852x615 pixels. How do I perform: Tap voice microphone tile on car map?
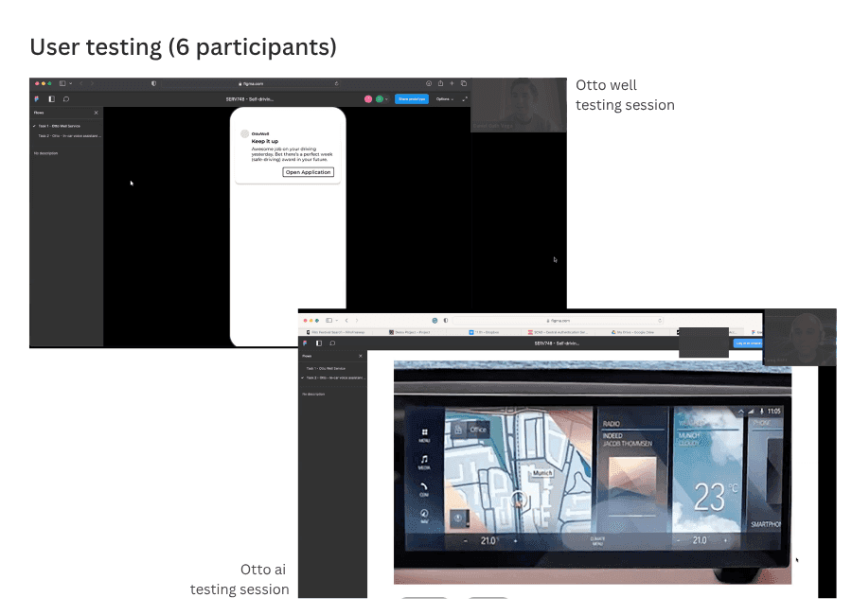[x=459, y=518]
